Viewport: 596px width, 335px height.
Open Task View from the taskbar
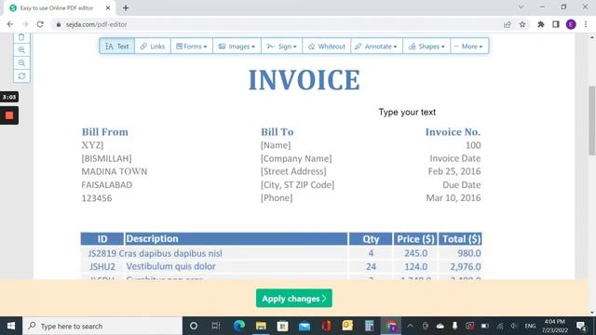click(215, 326)
